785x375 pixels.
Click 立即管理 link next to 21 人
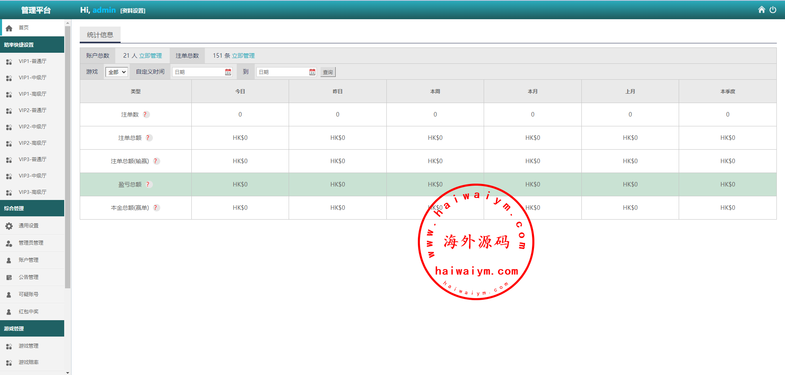[150, 56]
